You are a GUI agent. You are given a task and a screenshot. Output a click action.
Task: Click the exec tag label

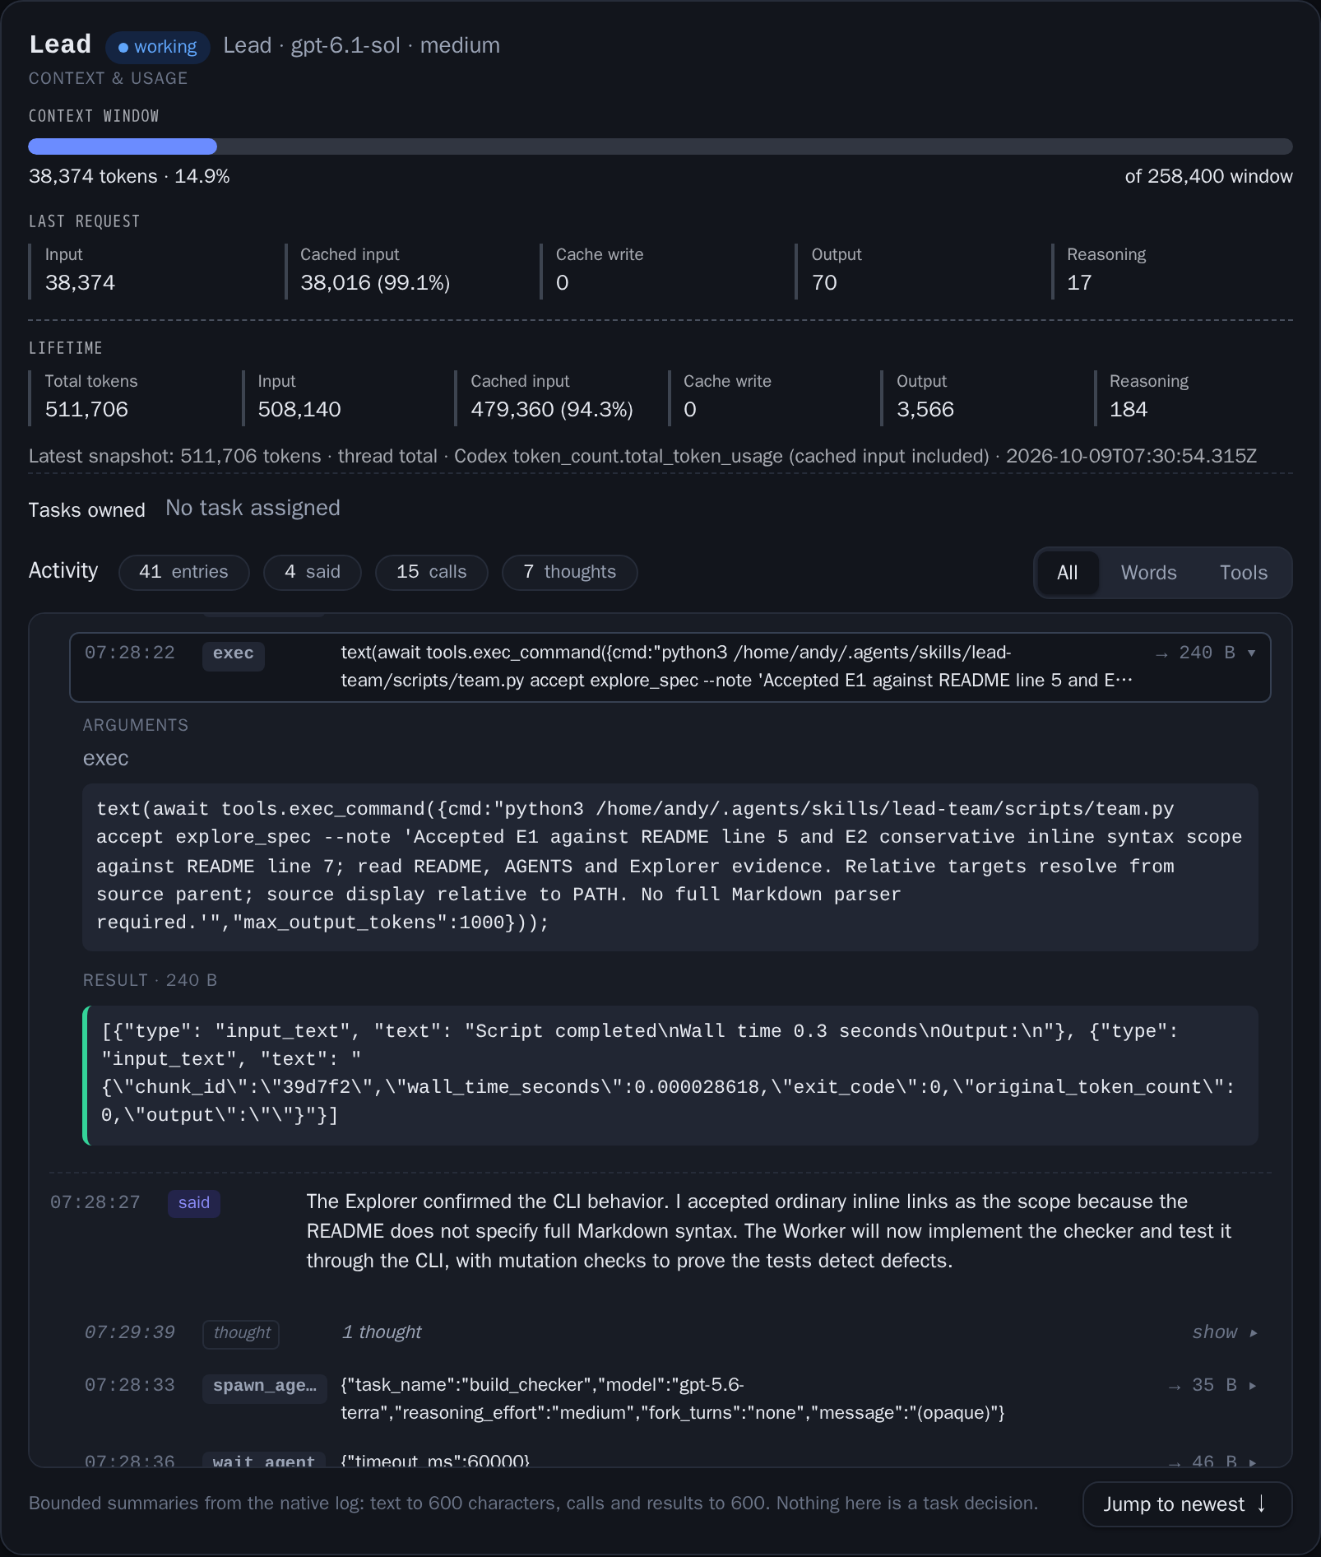click(234, 655)
